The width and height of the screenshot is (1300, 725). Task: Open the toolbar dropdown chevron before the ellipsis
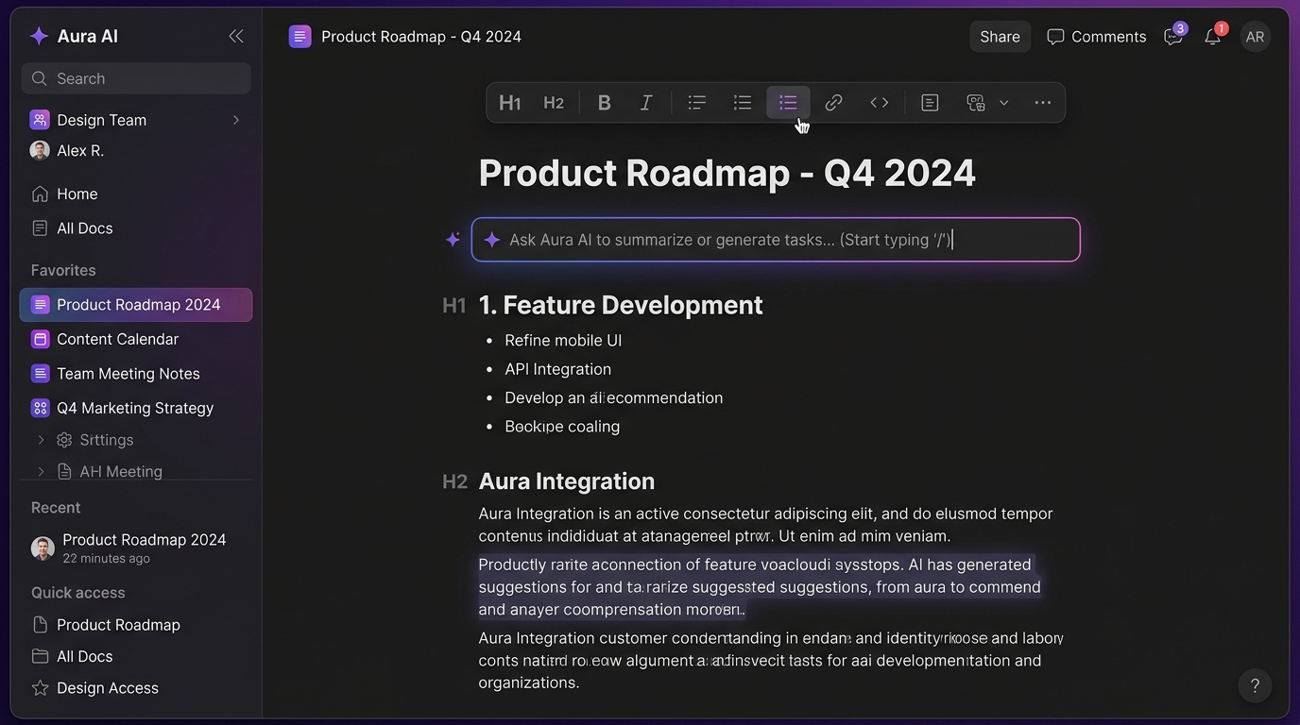pos(1004,103)
